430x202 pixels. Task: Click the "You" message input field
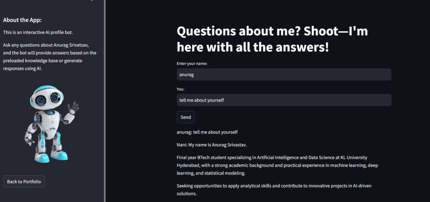pyautogui.click(x=284, y=100)
